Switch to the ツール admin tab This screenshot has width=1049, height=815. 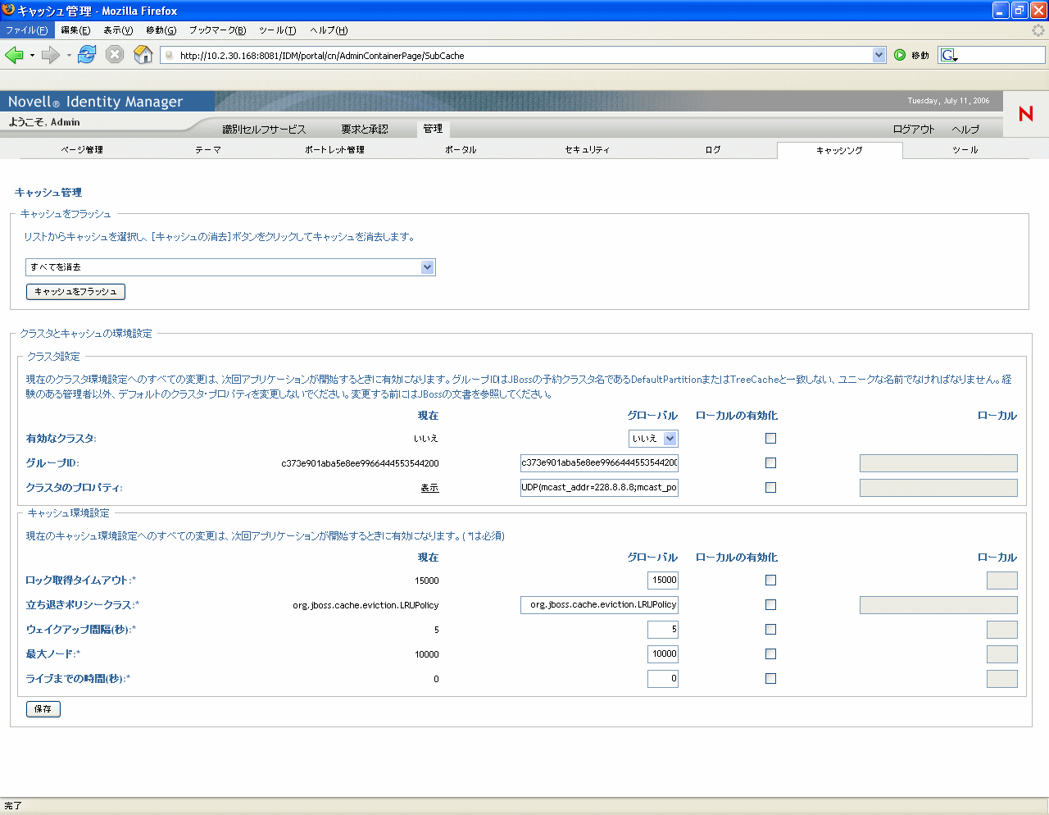pyautogui.click(x=965, y=150)
